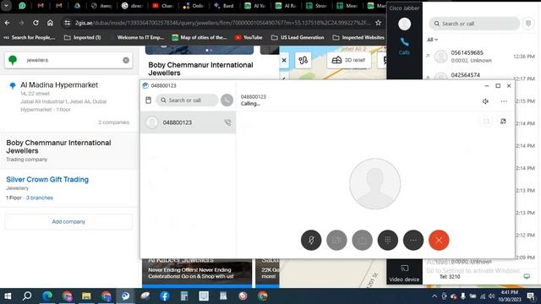
Task: Open Silver Crown Gift Trading listing
Action: click(x=47, y=179)
